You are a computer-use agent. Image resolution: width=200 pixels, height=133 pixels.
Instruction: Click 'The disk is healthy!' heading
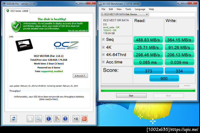(52, 19)
